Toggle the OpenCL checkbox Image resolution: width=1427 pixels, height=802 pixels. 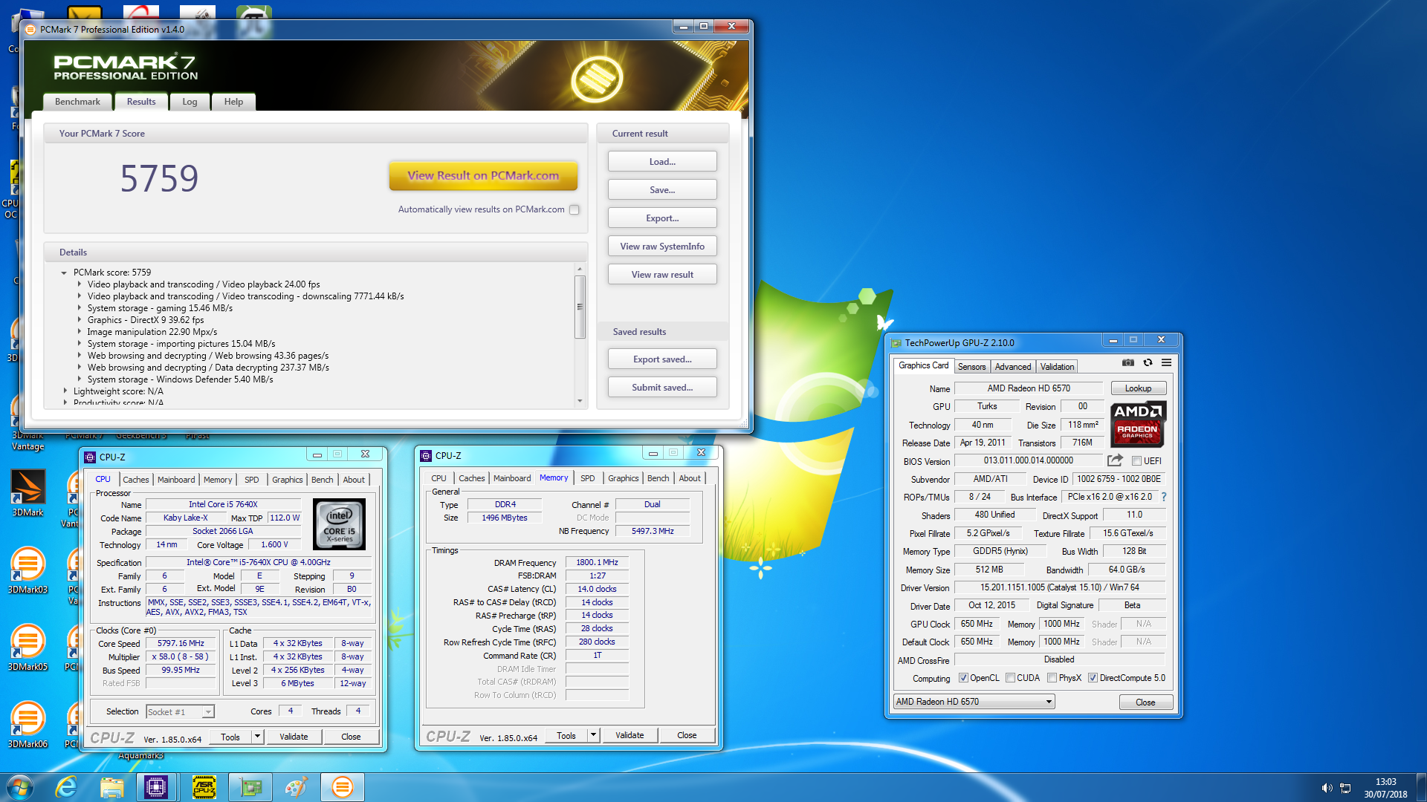[963, 678]
